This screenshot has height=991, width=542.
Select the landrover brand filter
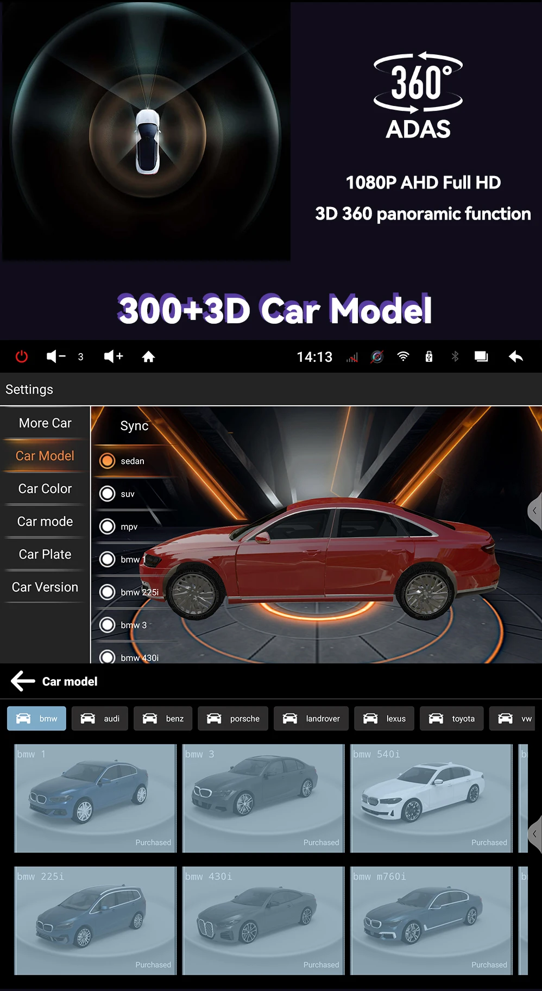(x=311, y=718)
